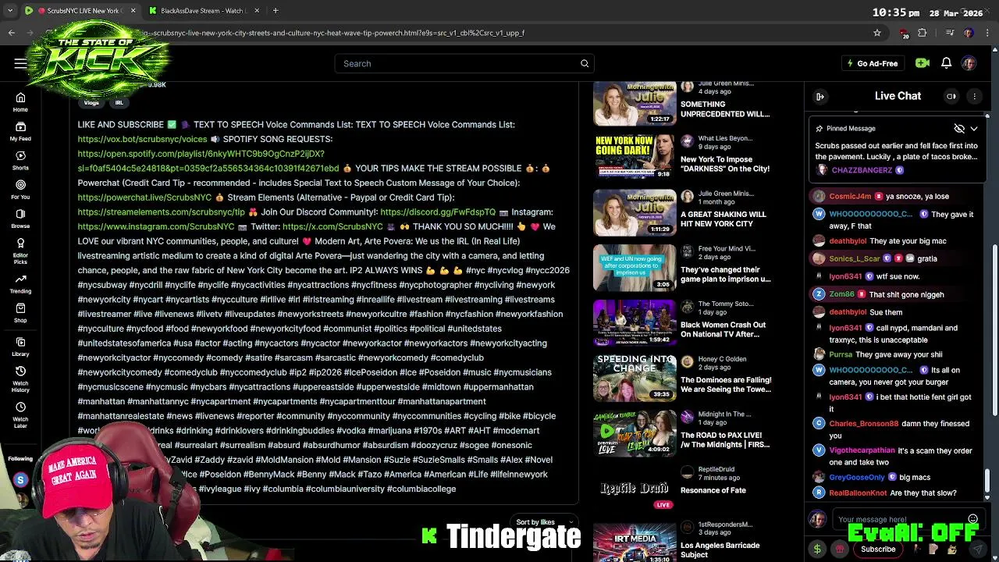
Task: Open the tab search dropdown arrow
Action: point(10,11)
